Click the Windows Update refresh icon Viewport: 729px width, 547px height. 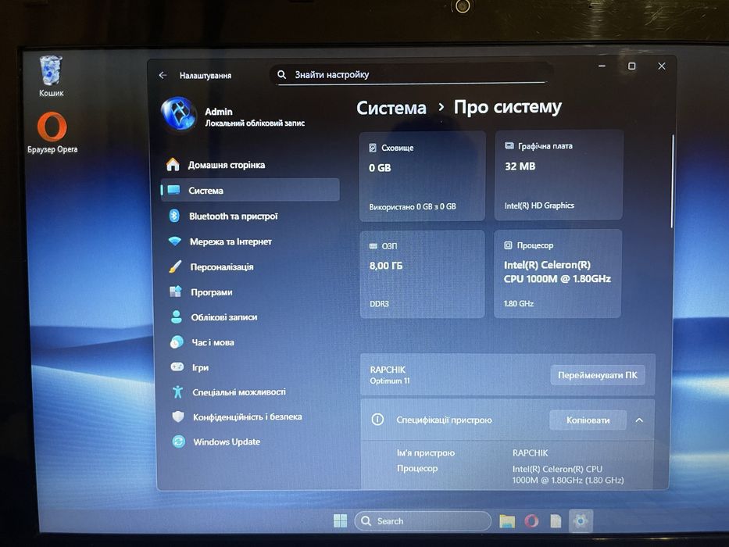coord(178,442)
